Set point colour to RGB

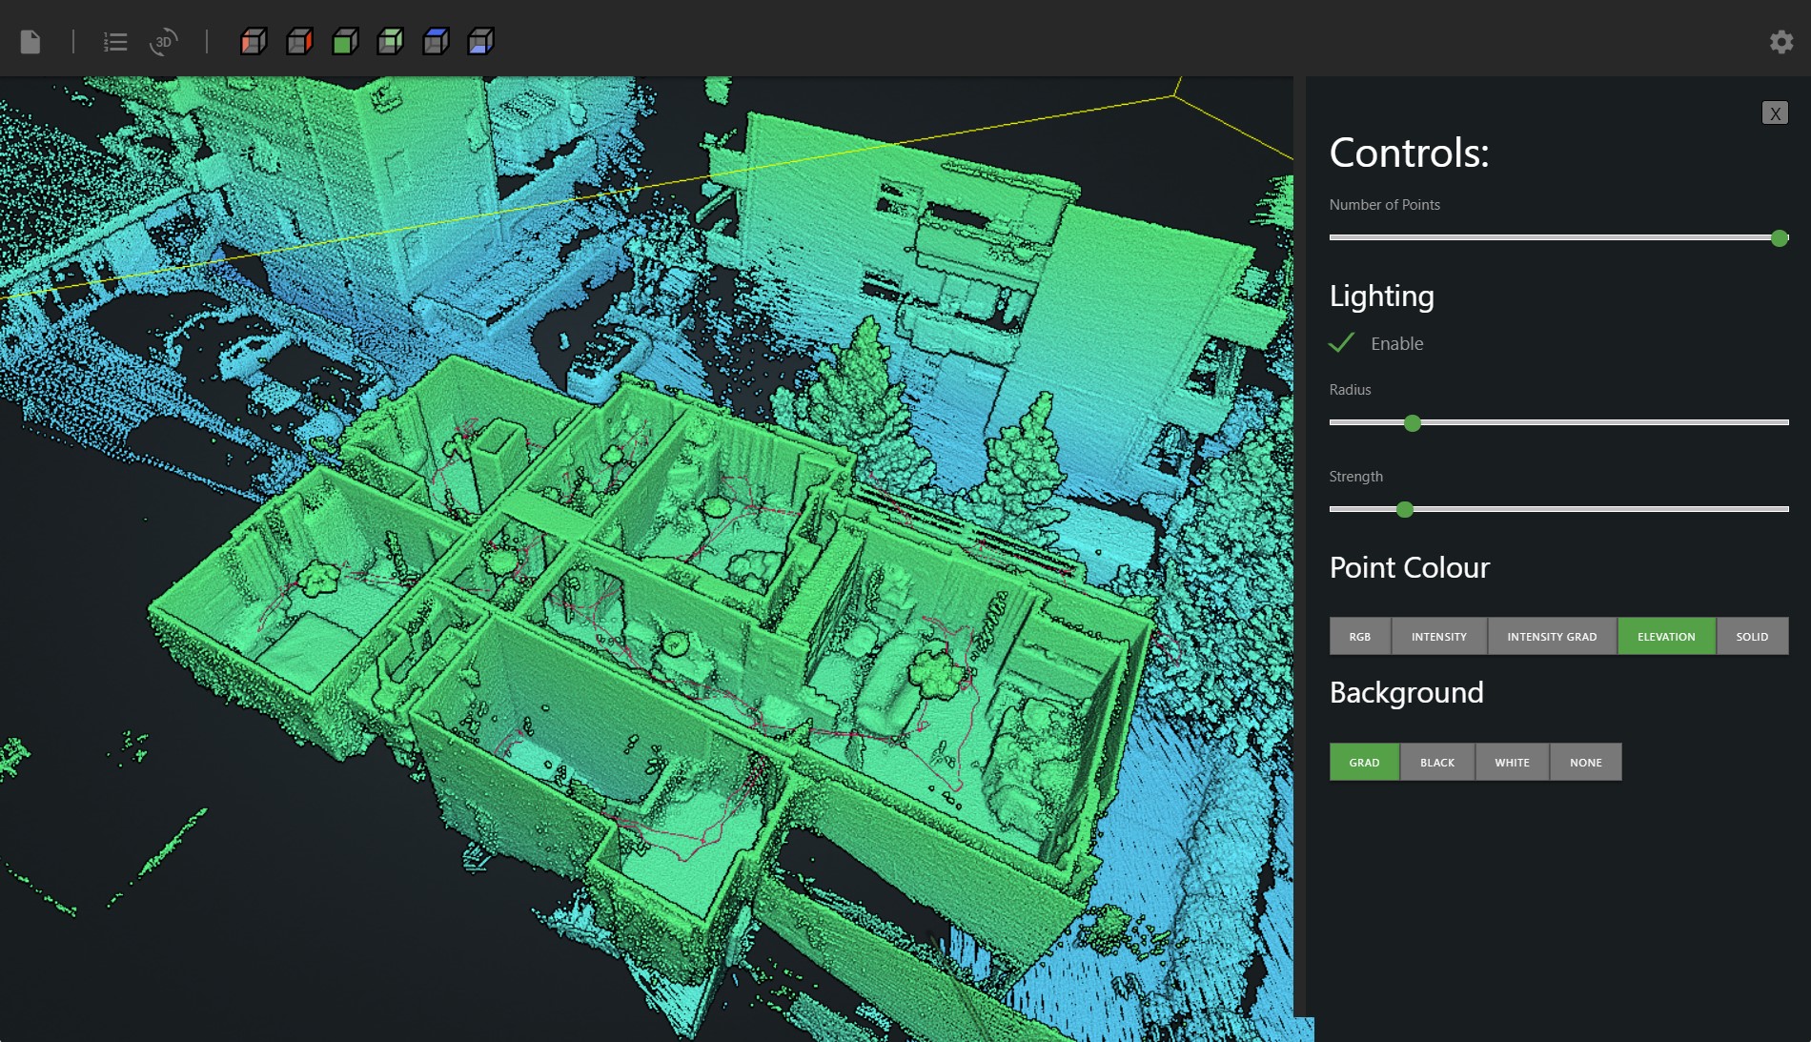point(1360,636)
